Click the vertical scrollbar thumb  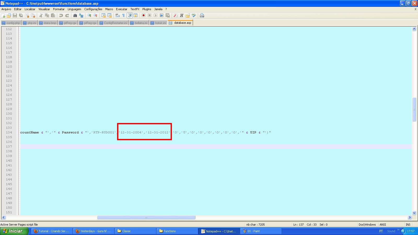414,109
